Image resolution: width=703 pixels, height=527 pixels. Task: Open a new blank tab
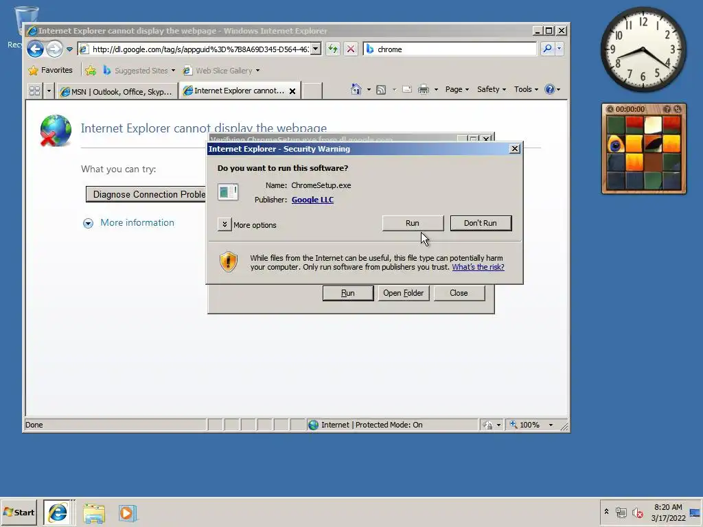pos(312,91)
